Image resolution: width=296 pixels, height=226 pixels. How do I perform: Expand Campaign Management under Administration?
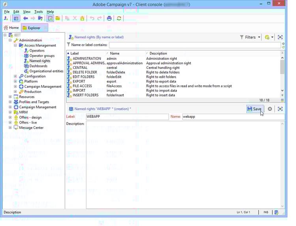tap(15, 87)
